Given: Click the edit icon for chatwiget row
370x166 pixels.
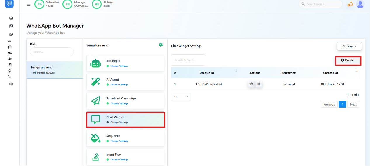Looking at the screenshot, I should 258,84.
